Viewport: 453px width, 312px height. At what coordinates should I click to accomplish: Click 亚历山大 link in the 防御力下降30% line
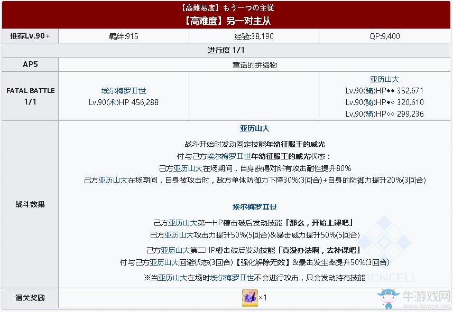tap(113, 180)
